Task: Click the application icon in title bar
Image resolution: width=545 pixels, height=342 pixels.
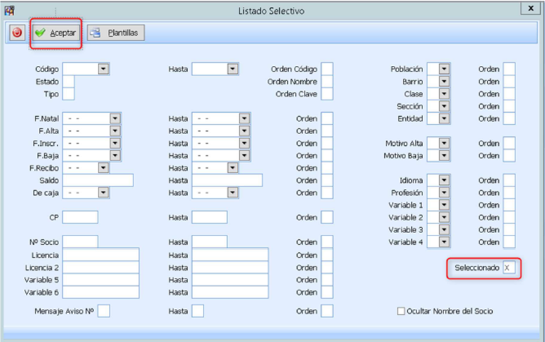Action: [9, 10]
